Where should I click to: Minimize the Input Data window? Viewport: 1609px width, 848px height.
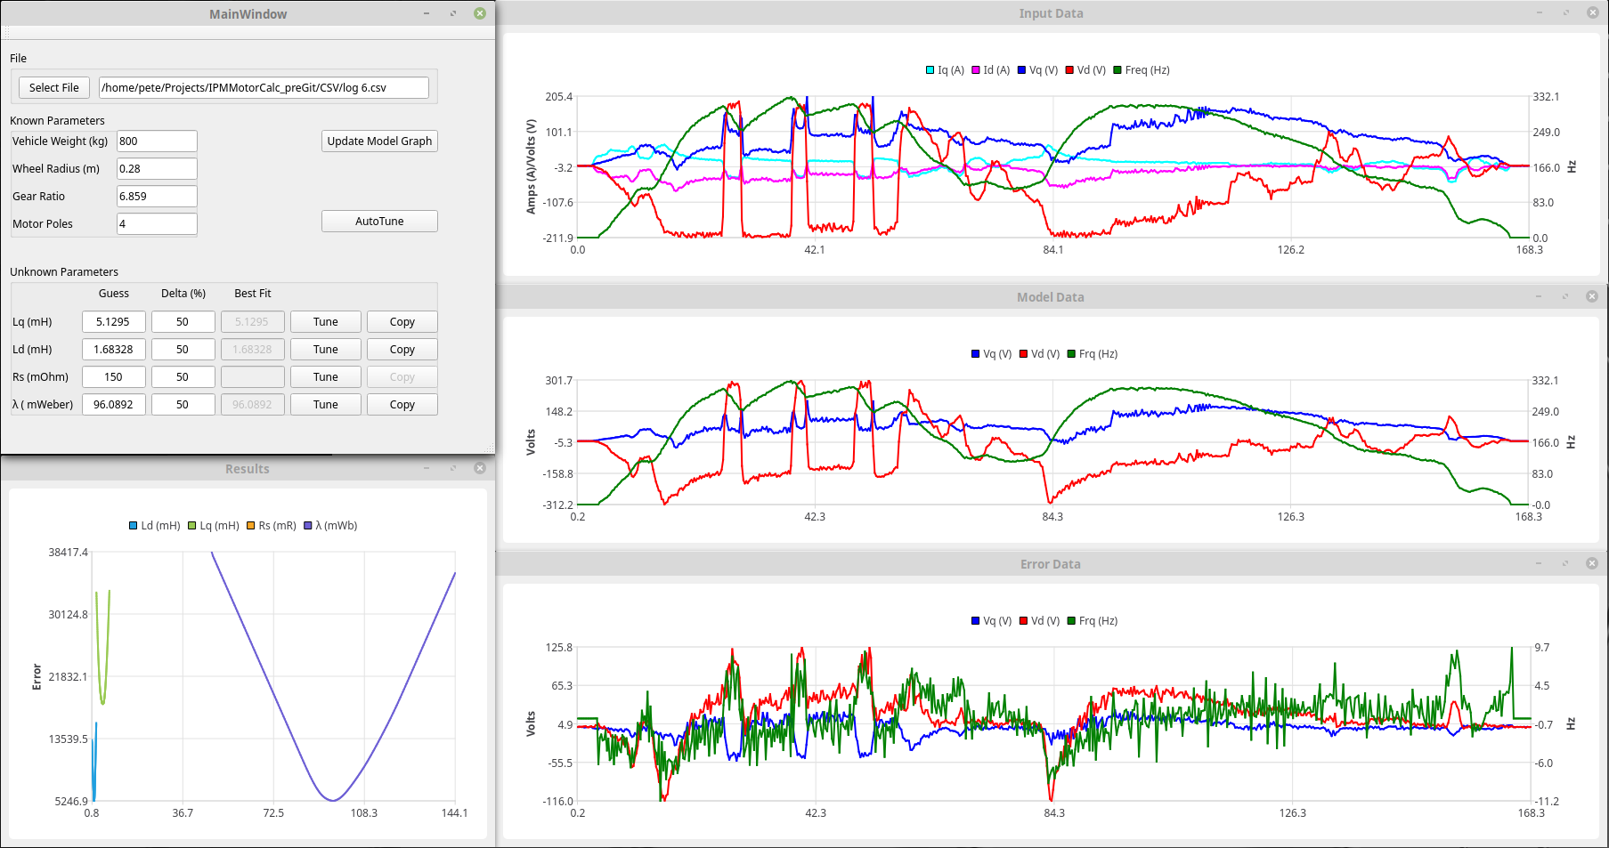tap(1539, 12)
